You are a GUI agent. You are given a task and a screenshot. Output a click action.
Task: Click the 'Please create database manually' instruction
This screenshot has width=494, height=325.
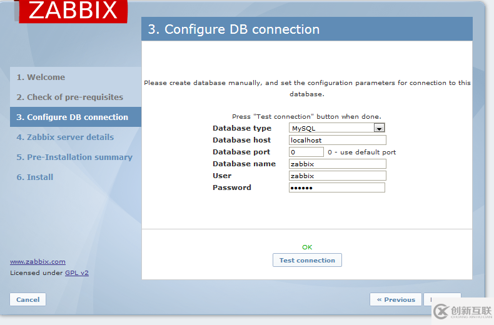pos(307,88)
